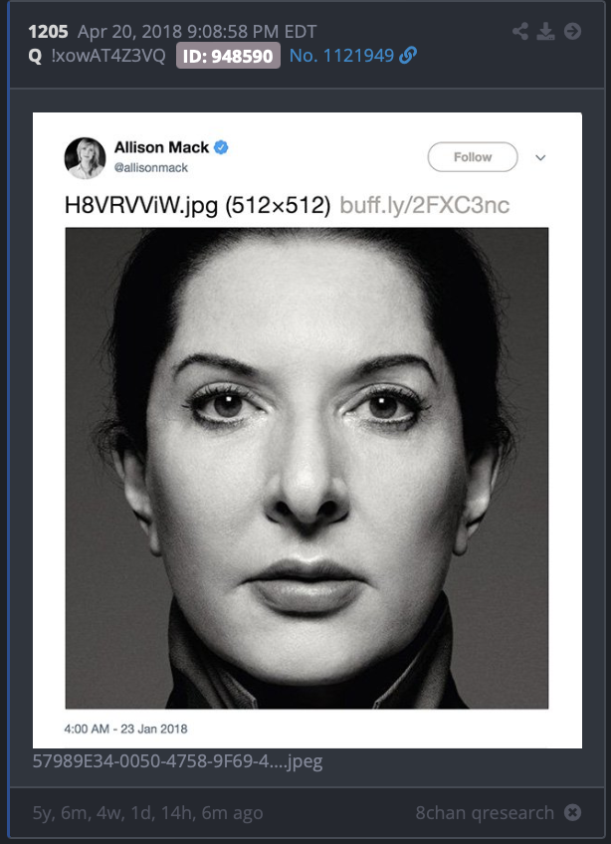Click post number 1205
The height and width of the screenshot is (844, 611).
[x=48, y=31]
